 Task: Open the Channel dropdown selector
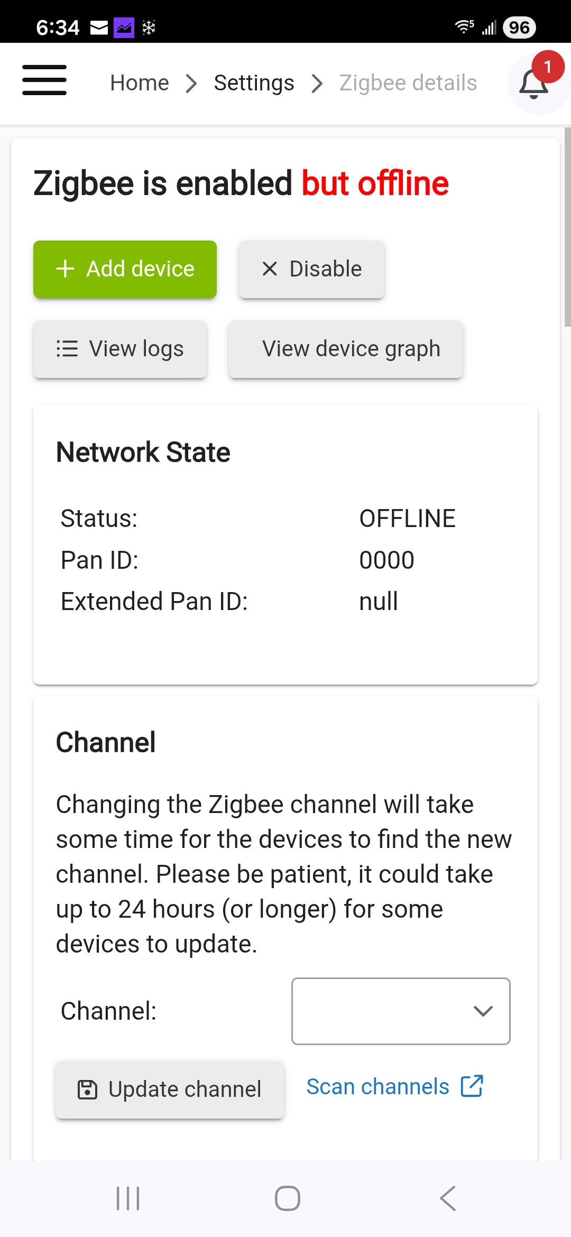click(x=401, y=1011)
